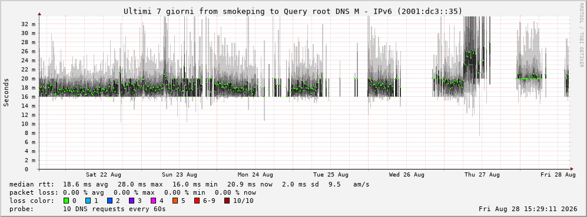This screenshot has width=587, height=217.
Task: Click the Sat 22 Aug axis label
Action: (x=103, y=175)
